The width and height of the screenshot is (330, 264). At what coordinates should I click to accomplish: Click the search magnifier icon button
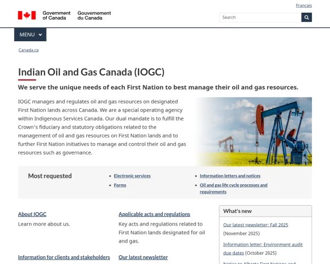(x=306, y=17)
